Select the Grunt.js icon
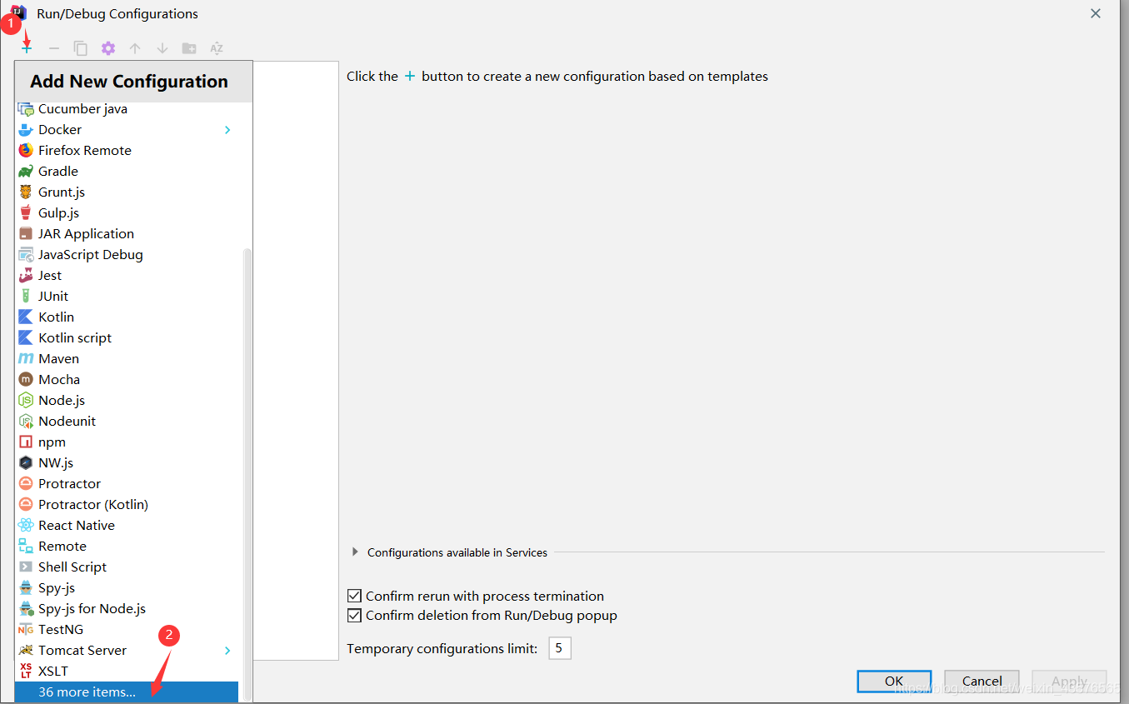This screenshot has height=704, width=1129. pyautogui.click(x=26, y=192)
